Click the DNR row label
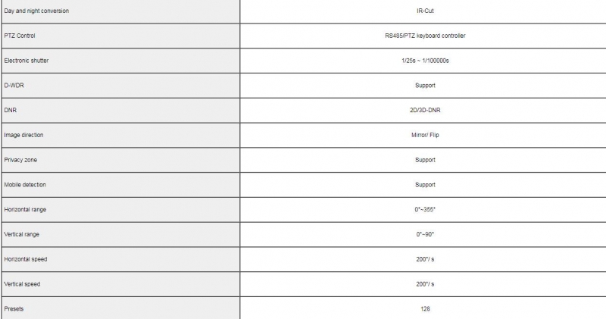Viewport: 606px width, 319px height. click(11, 110)
